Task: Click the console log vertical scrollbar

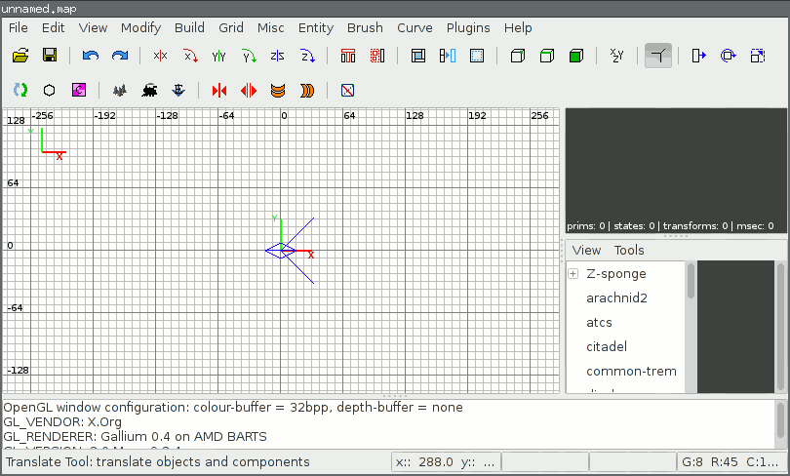Action: [780, 421]
